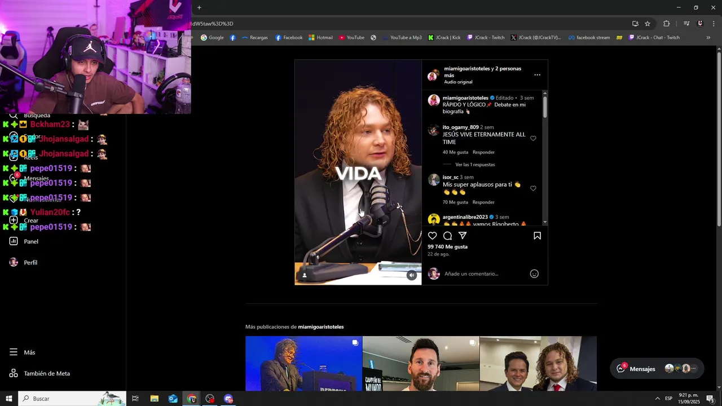Image resolution: width=722 pixels, height=406 pixels.
Task: Open browser three-dot menu
Action: click(x=714, y=24)
